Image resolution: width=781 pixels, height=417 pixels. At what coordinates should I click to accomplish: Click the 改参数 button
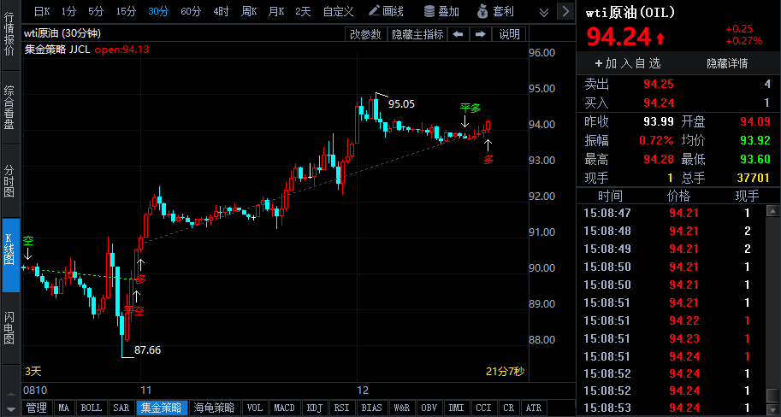365,34
